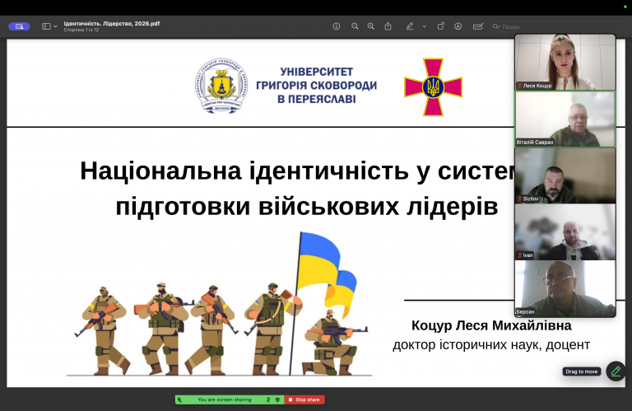Toggle the sidebar view button

point(46,26)
